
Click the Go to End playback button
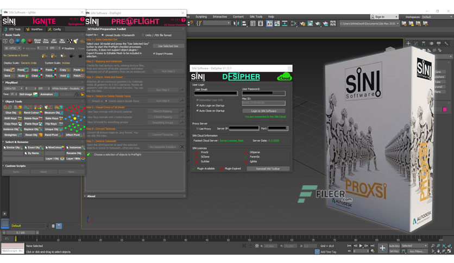pos(373,246)
